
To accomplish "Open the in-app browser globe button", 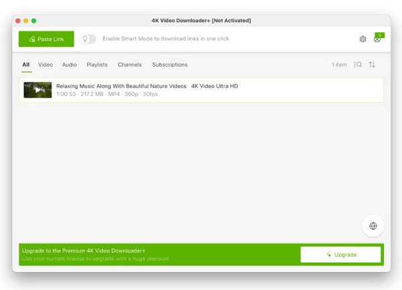I will tap(373, 226).
